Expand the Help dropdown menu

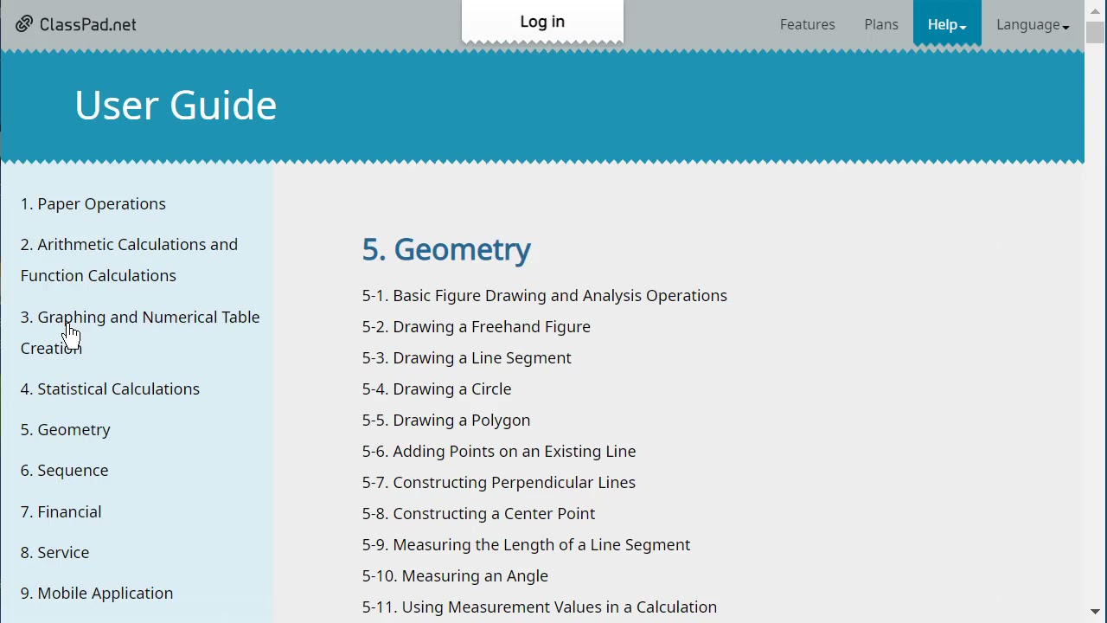click(947, 24)
